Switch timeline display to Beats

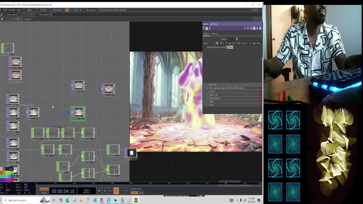44,193
